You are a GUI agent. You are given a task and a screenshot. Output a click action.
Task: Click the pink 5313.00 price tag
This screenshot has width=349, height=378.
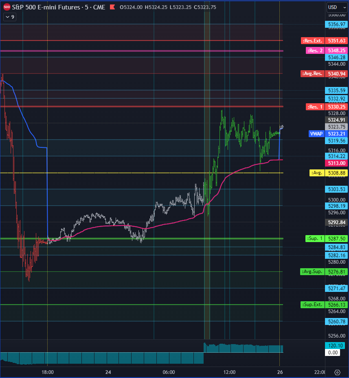336,163
